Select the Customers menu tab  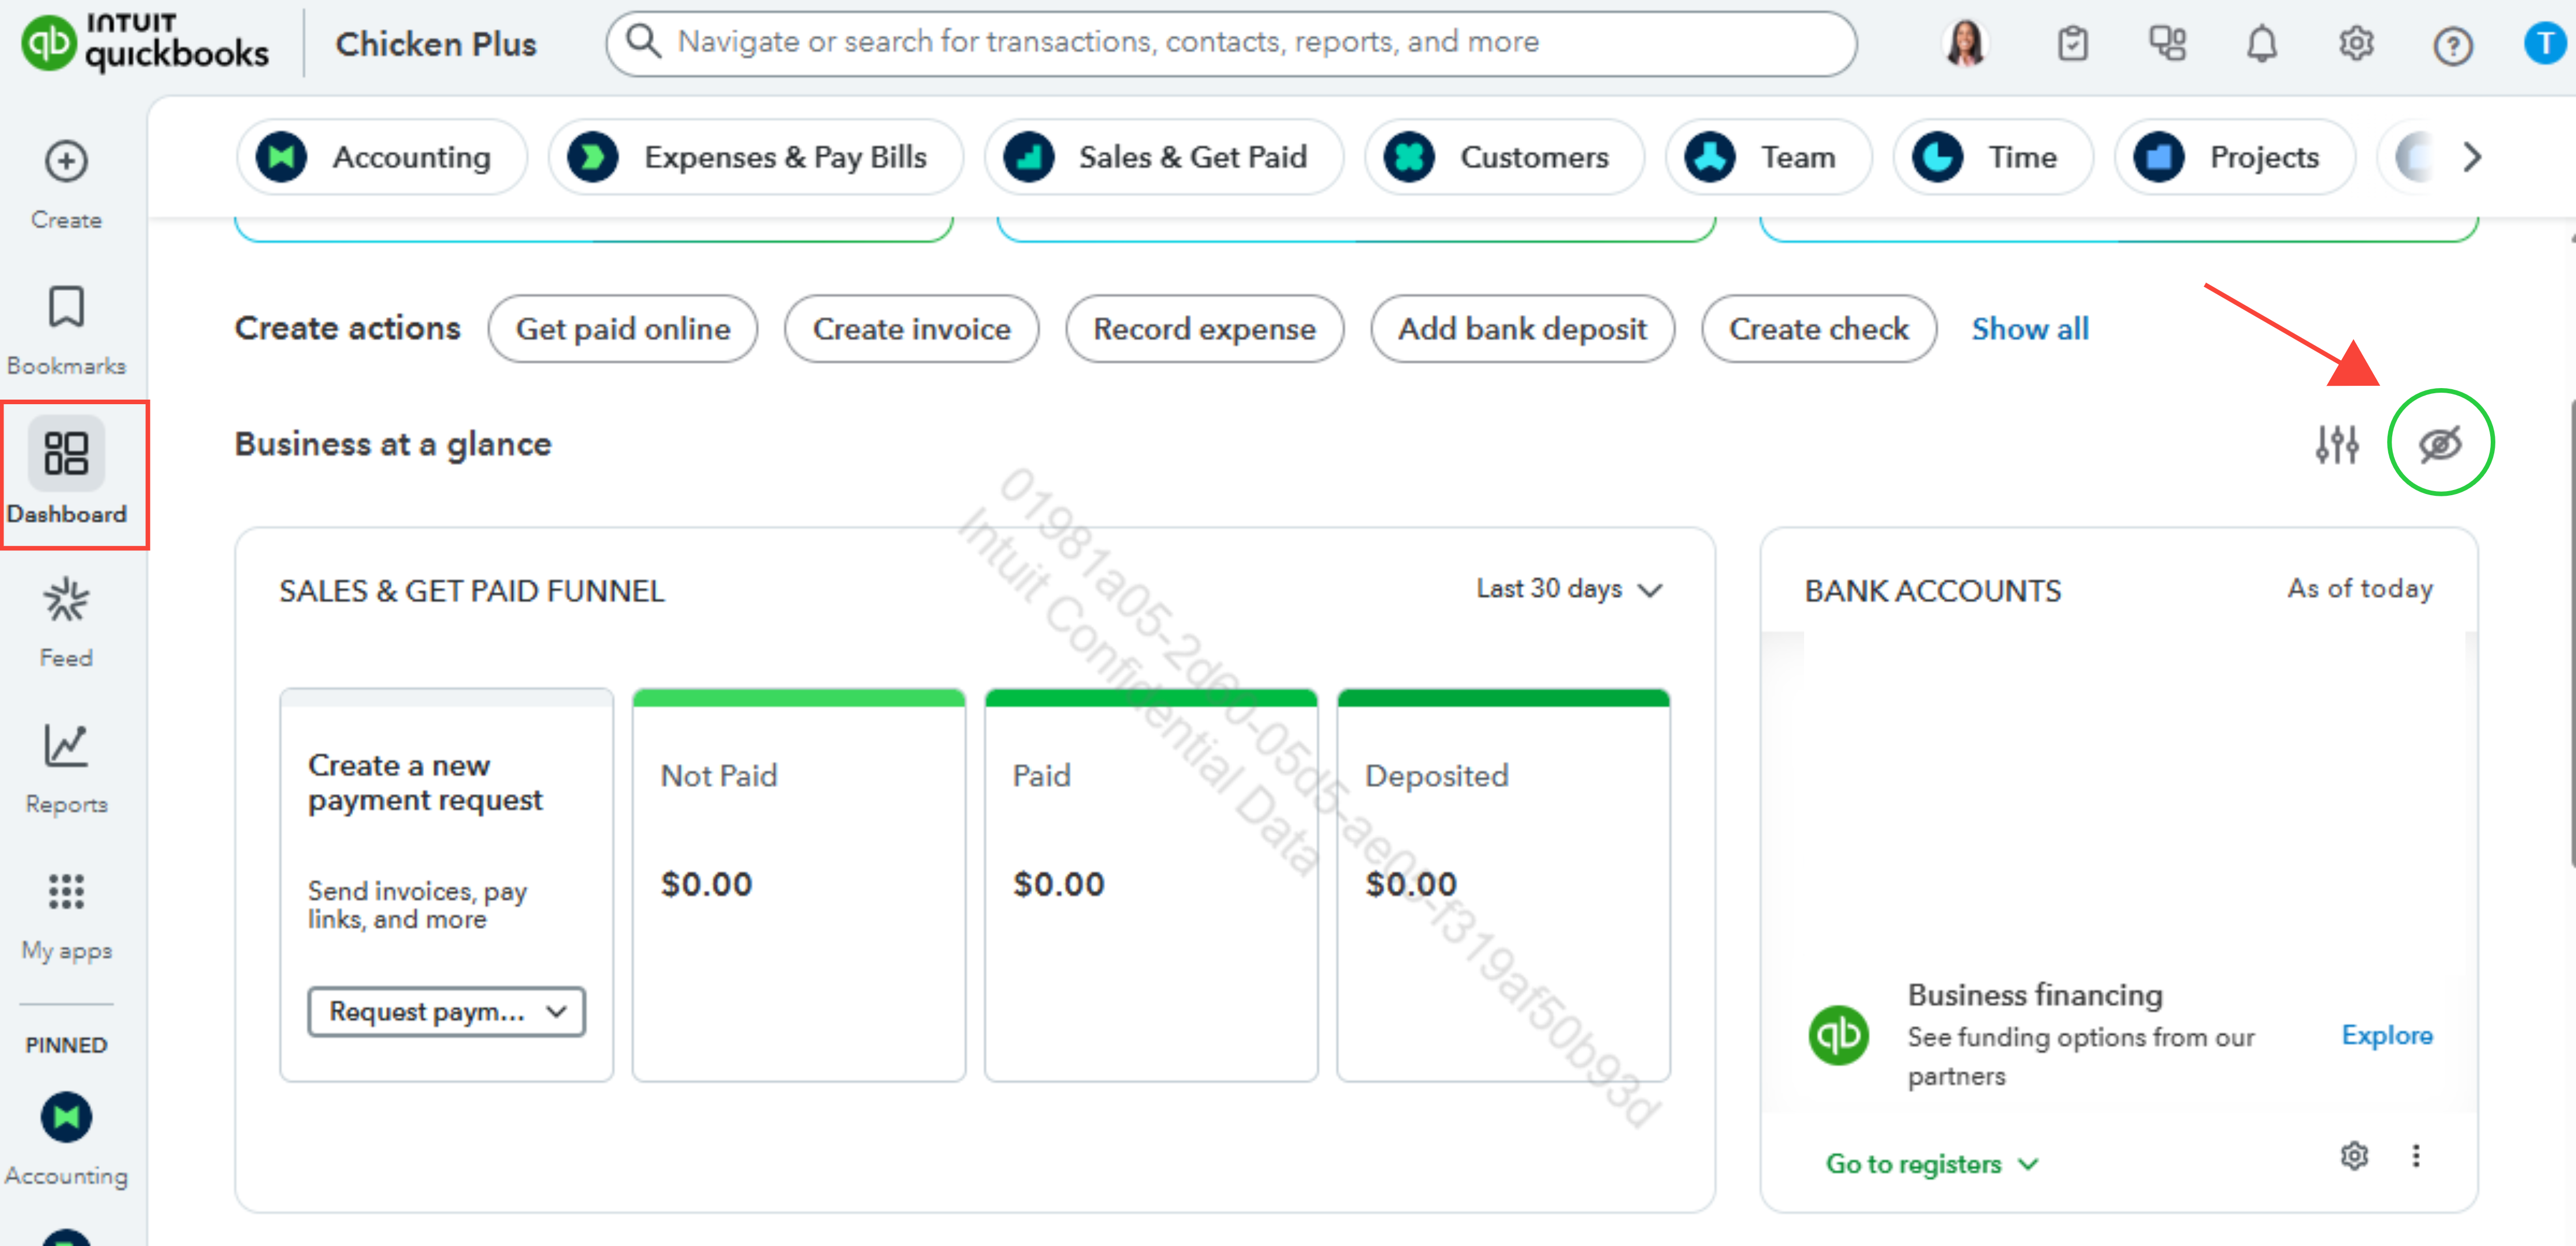(x=1504, y=157)
